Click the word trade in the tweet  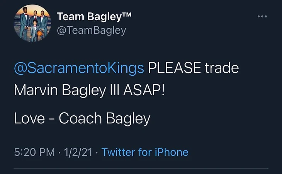point(222,68)
